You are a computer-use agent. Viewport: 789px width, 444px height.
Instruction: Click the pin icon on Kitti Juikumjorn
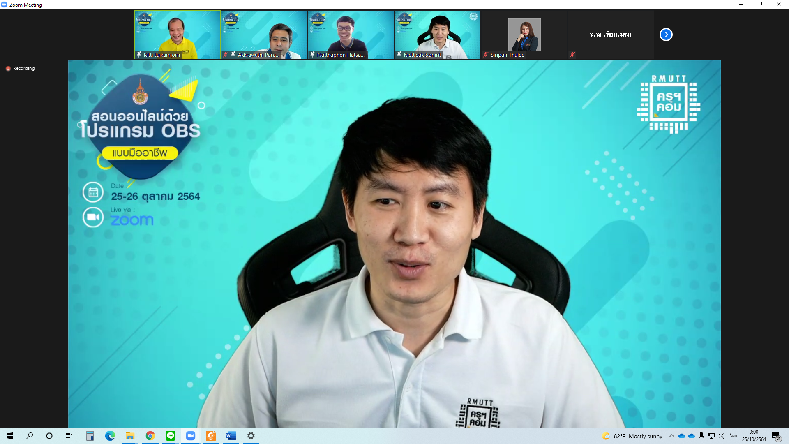(139, 55)
